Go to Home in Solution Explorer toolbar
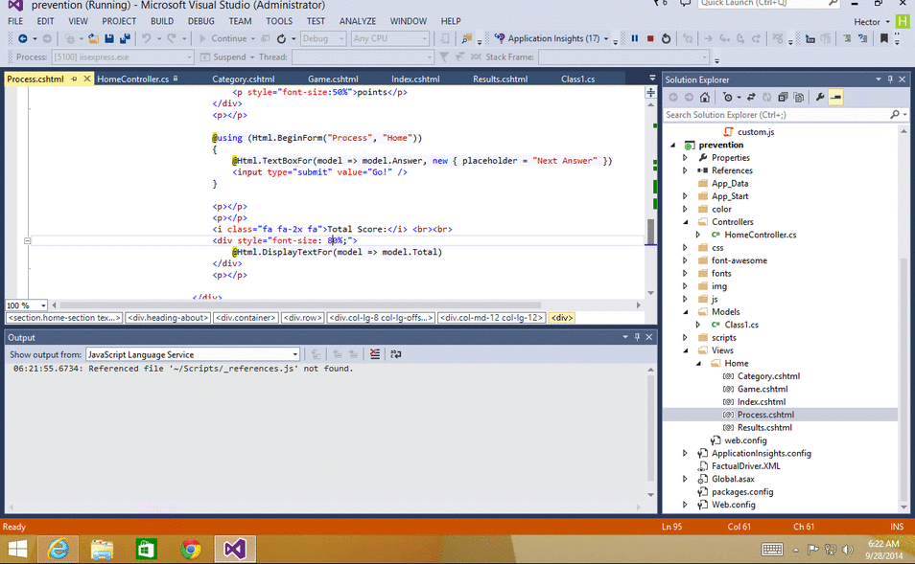Screen dimensions: 915x564 [705, 97]
